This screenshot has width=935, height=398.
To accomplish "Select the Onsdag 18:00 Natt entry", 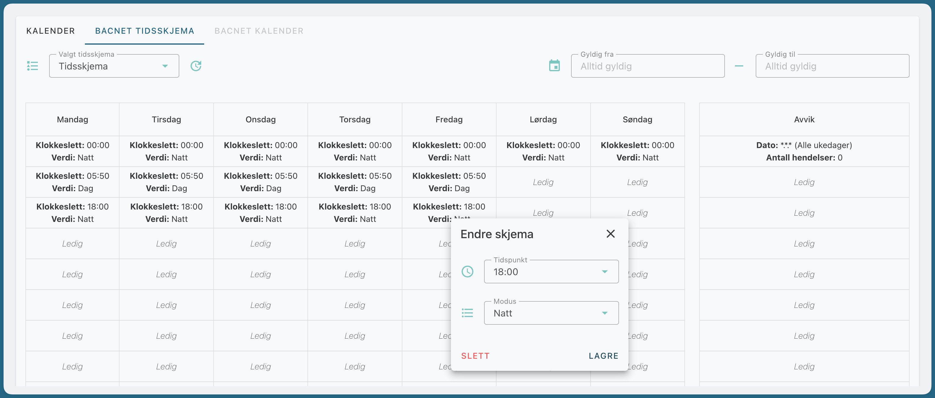I will tap(261, 213).
